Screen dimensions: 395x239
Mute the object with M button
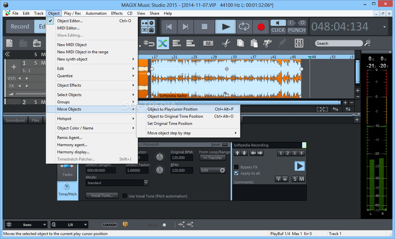[x=302, y=179]
